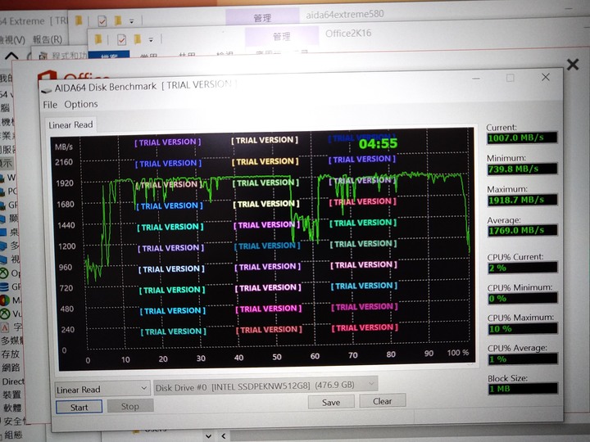The height and width of the screenshot is (442, 590).
Task: Select the 組態 item in AIDA64 tree
Action: pos(13,435)
